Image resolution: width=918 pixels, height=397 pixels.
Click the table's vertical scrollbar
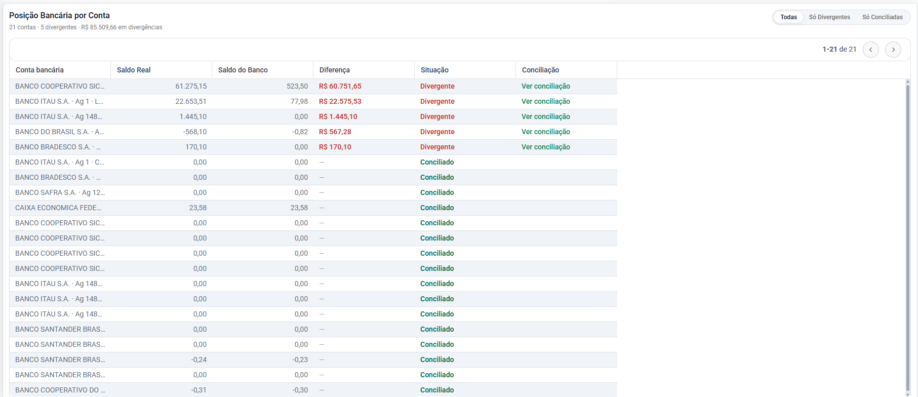tap(907, 238)
